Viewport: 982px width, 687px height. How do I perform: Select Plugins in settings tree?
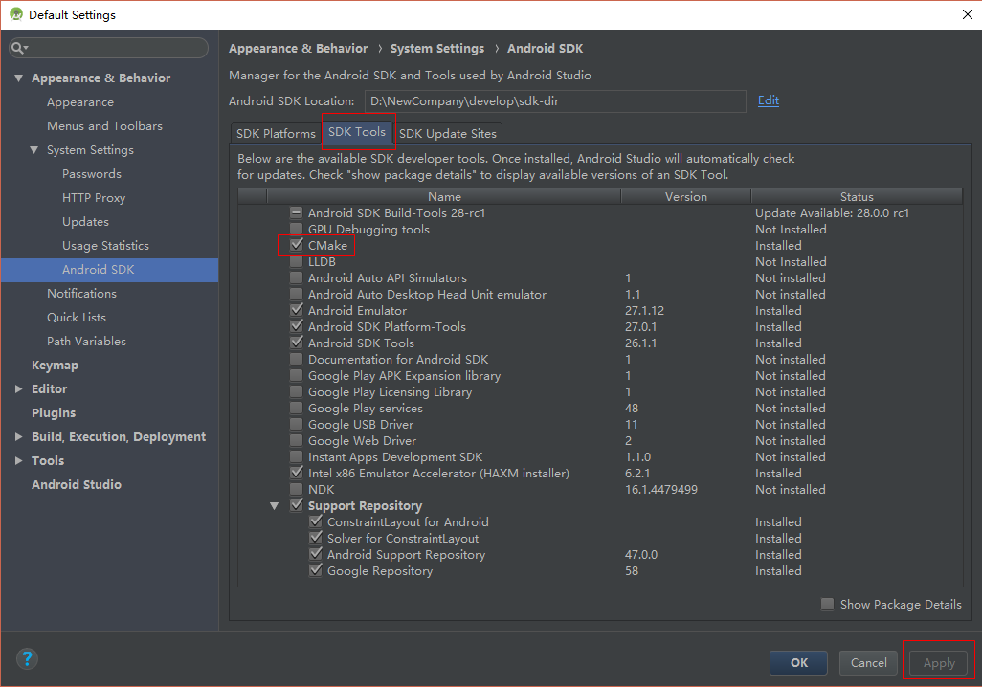(54, 412)
